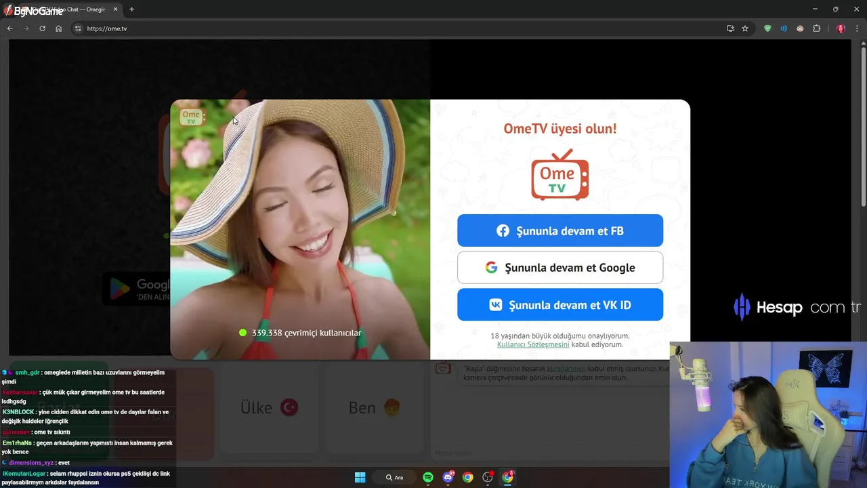
Task: Open the Chrome profile avatar
Action: coord(841,28)
